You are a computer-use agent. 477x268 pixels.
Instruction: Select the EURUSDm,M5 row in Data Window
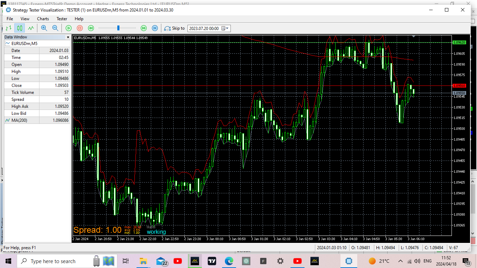37,44
